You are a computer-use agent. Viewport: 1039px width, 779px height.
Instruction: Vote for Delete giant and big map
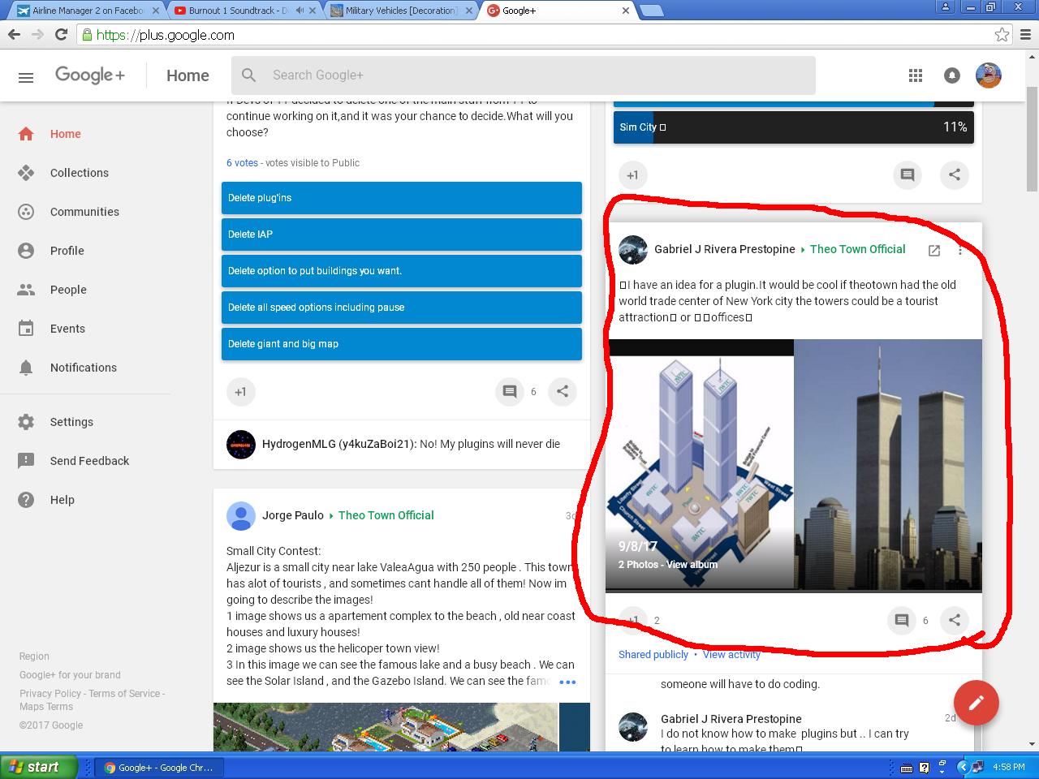coord(402,344)
